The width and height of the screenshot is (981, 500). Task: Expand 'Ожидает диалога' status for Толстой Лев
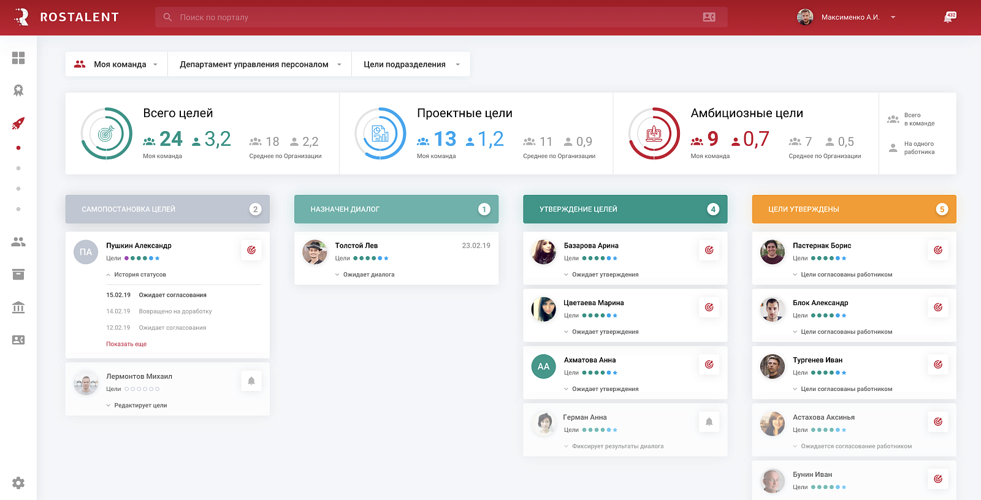point(365,275)
